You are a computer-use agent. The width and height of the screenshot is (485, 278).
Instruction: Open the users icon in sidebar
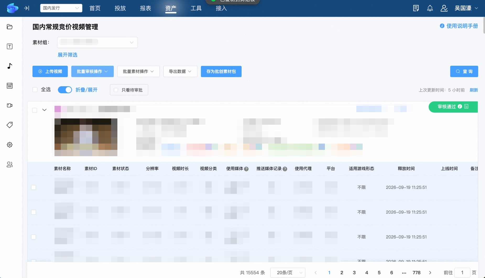10,164
